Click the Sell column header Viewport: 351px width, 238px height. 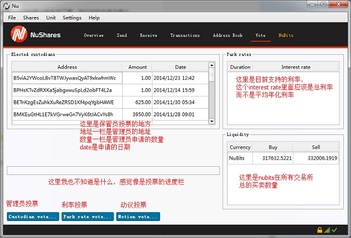tap(316, 147)
